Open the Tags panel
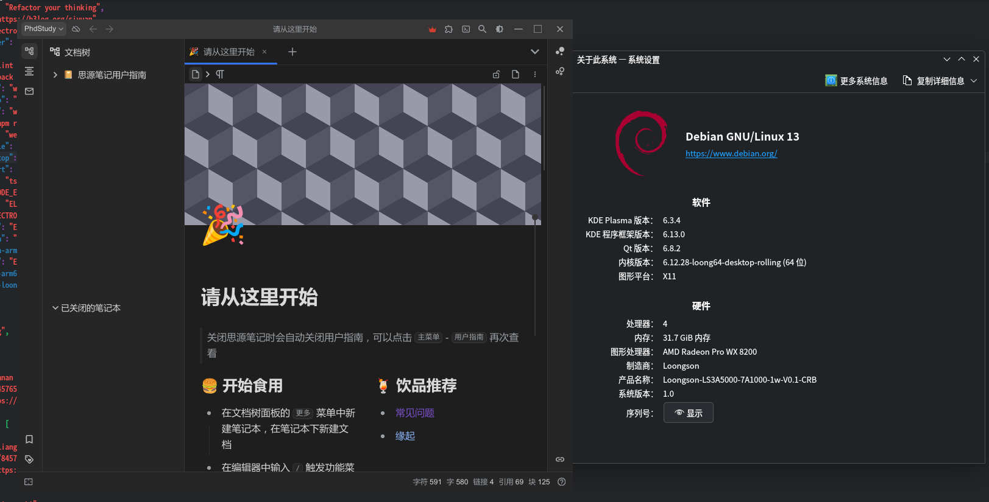 pos(29,459)
